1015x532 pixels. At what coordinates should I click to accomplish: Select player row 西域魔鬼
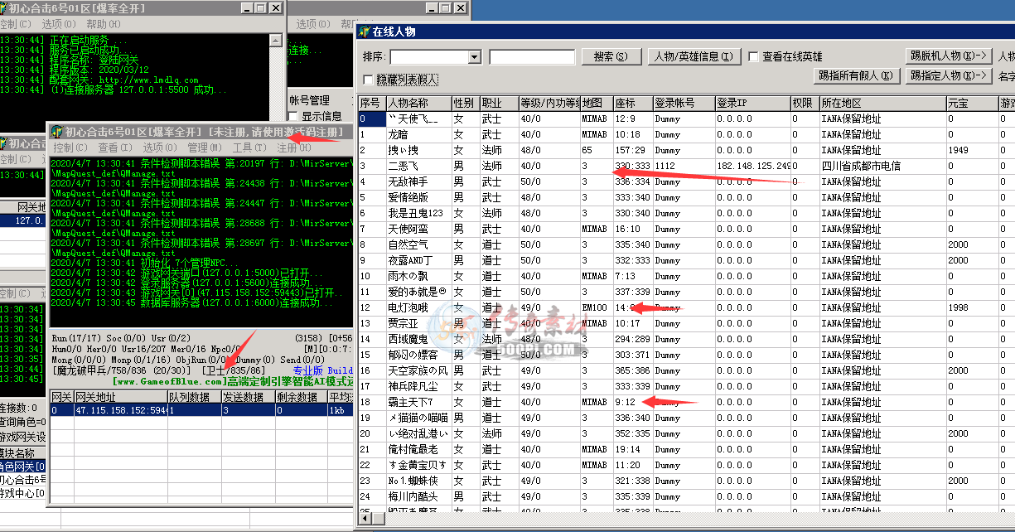click(x=686, y=339)
